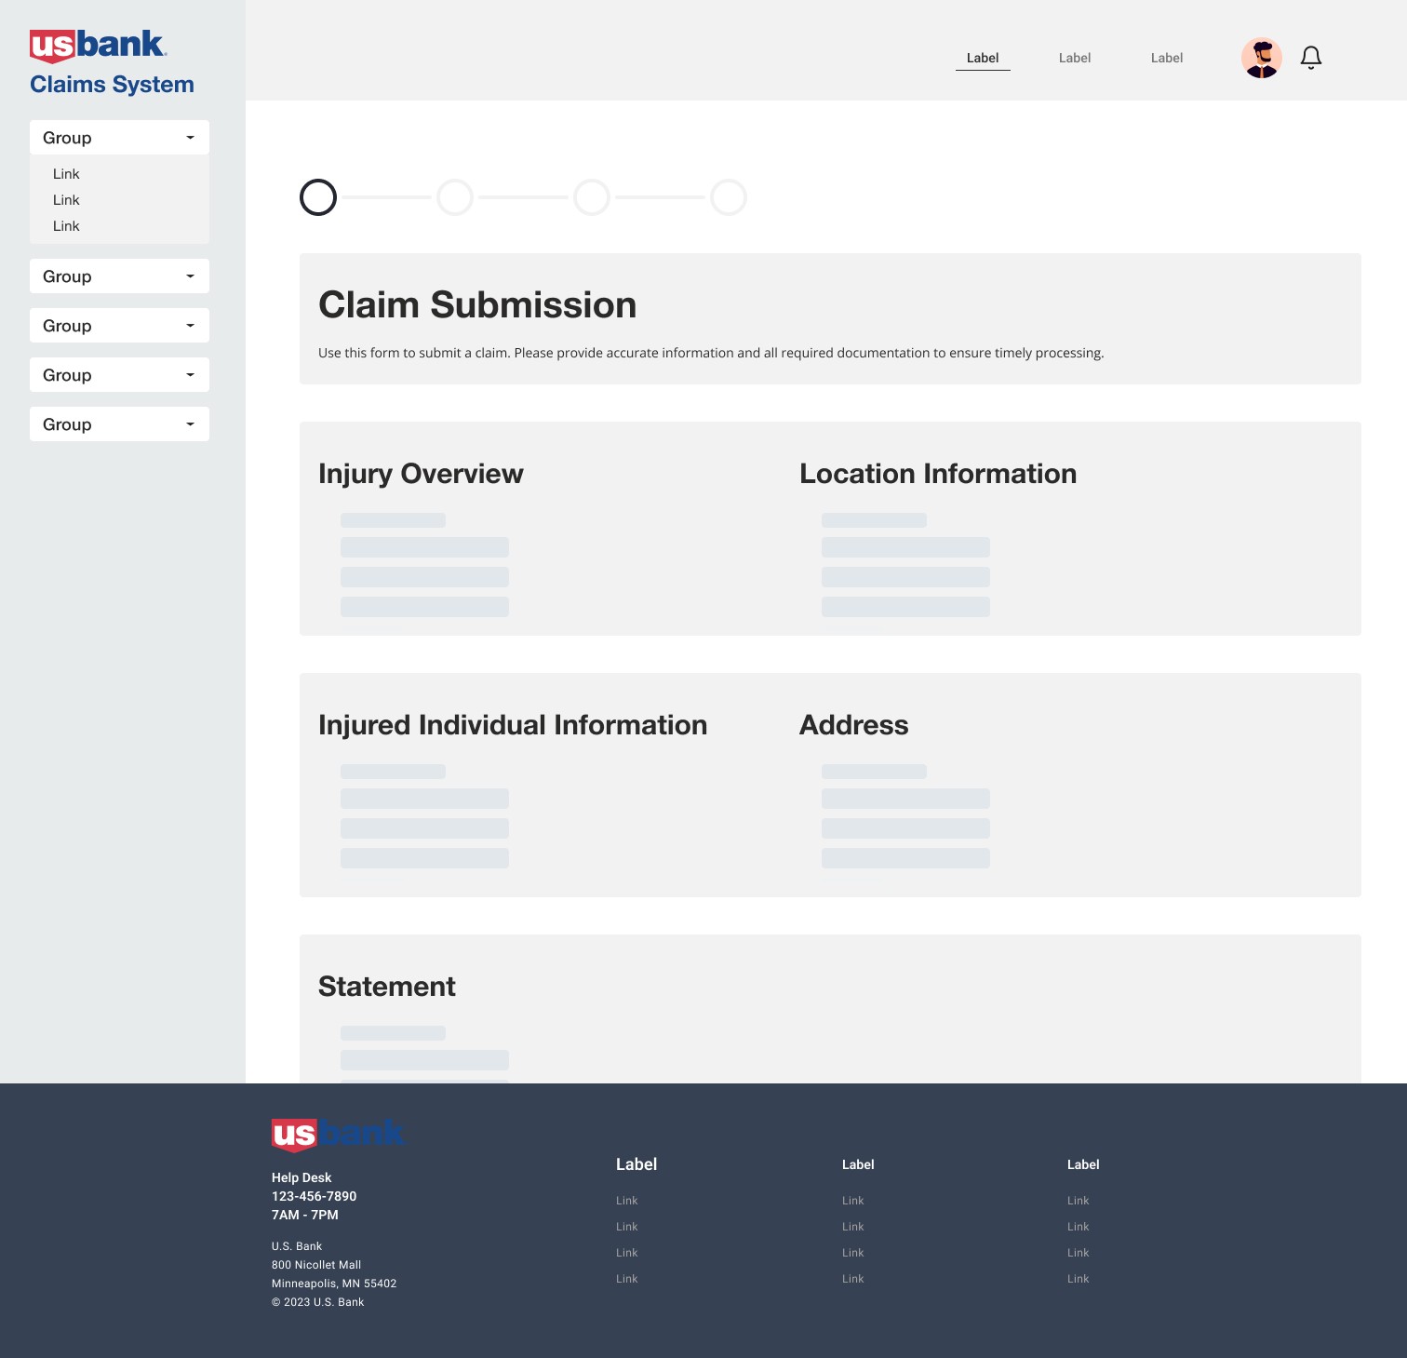Open third Link under expanded Group
This screenshot has width=1407, height=1358.
click(66, 226)
